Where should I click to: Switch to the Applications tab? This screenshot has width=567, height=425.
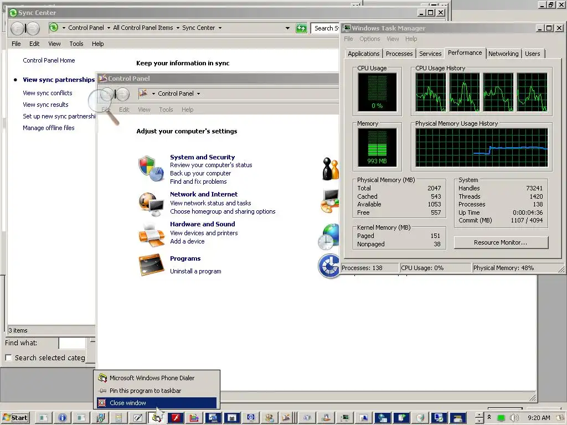pos(363,54)
